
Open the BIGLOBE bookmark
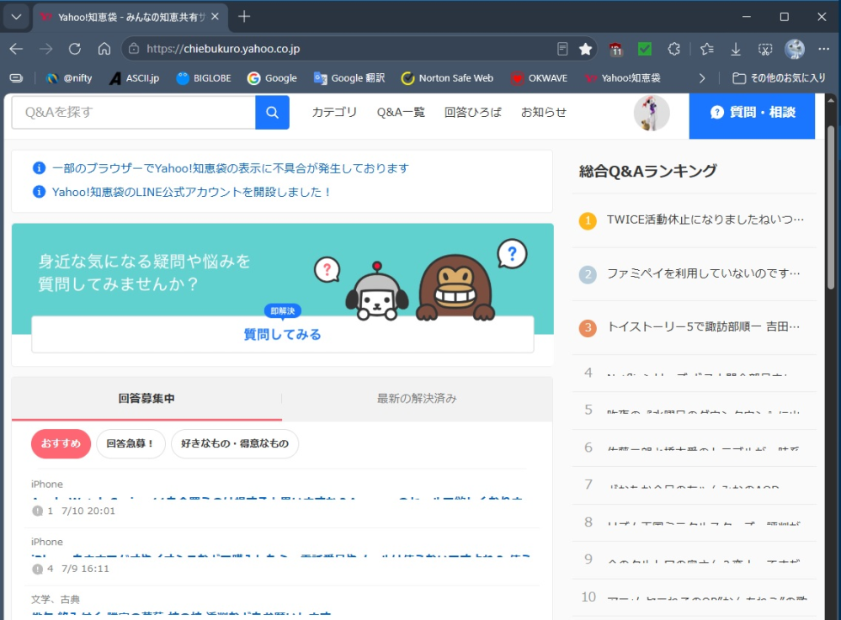(204, 78)
